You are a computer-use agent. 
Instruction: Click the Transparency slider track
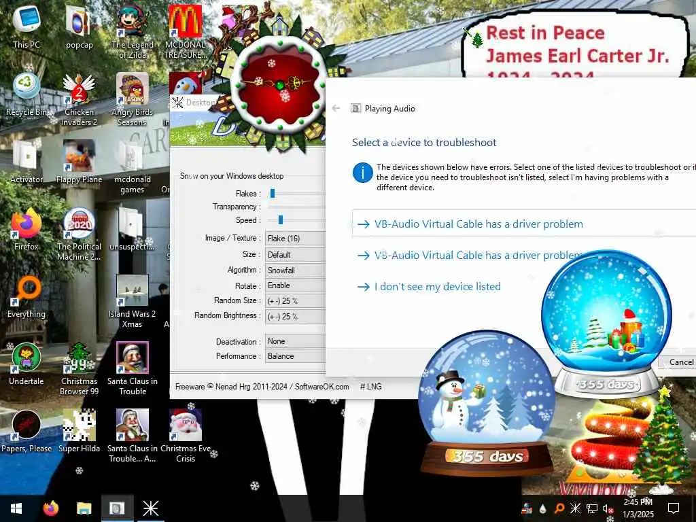pos(296,207)
